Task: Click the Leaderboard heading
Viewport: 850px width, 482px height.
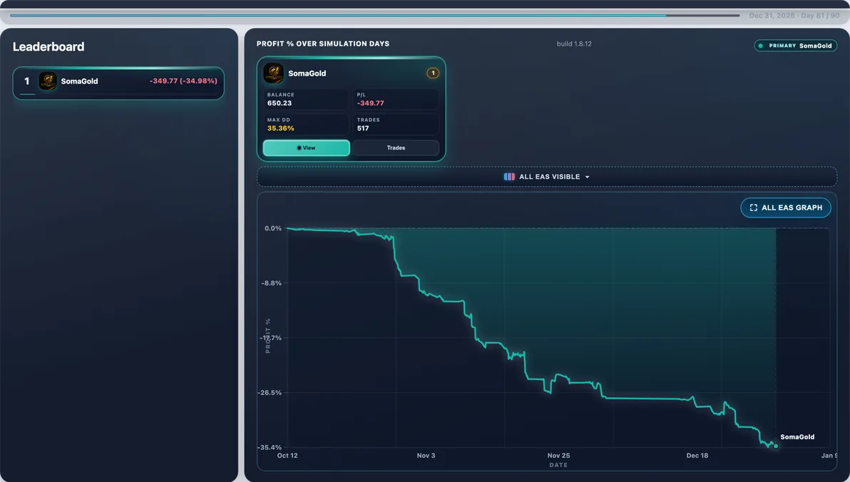Action: point(48,46)
